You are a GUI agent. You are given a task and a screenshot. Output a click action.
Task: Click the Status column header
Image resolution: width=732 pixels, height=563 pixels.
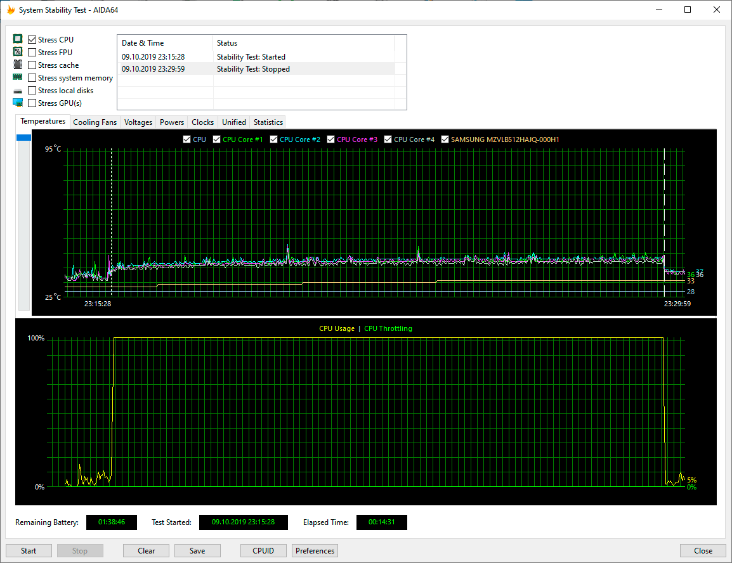point(303,43)
